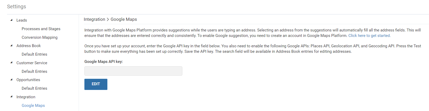This screenshot has width=429, height=111.
Task: Select the Customer Service category label
Action: [32, 63]
